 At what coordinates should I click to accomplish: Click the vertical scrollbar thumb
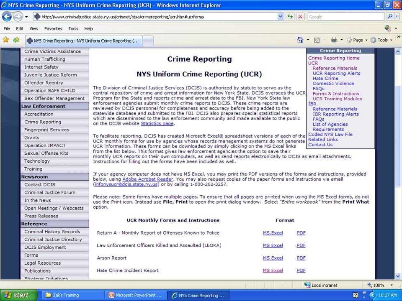tap(398, 136)
